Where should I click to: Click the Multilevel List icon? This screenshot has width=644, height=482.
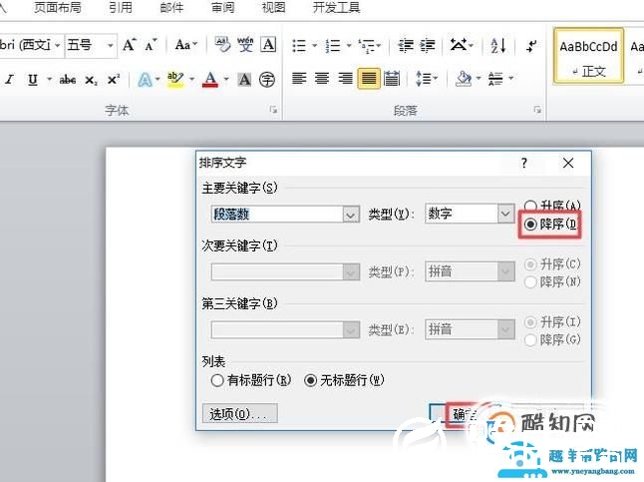(366, 45)
